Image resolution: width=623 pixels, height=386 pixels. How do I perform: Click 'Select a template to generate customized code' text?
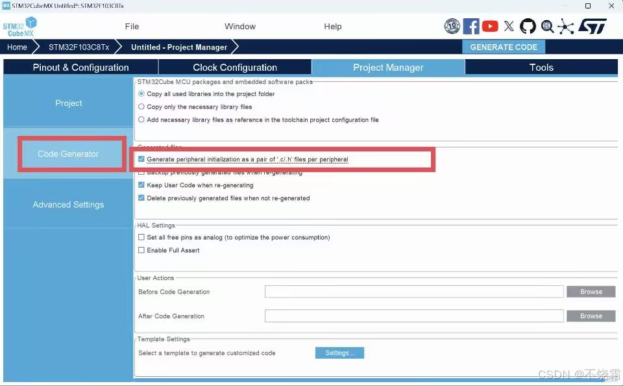coord(206,353)
